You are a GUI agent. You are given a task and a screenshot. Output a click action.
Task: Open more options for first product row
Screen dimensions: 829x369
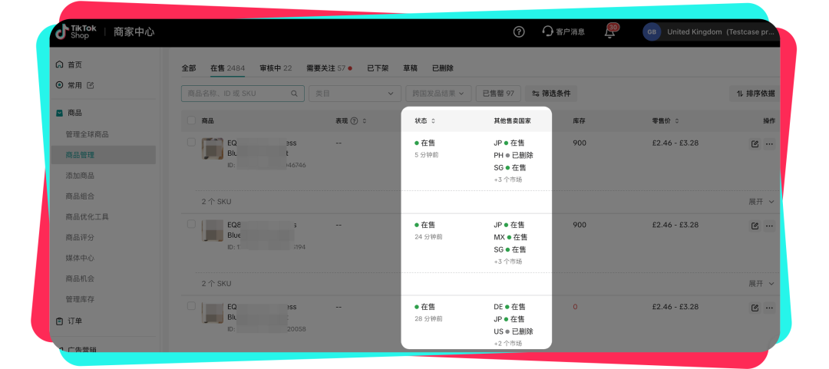769,143
